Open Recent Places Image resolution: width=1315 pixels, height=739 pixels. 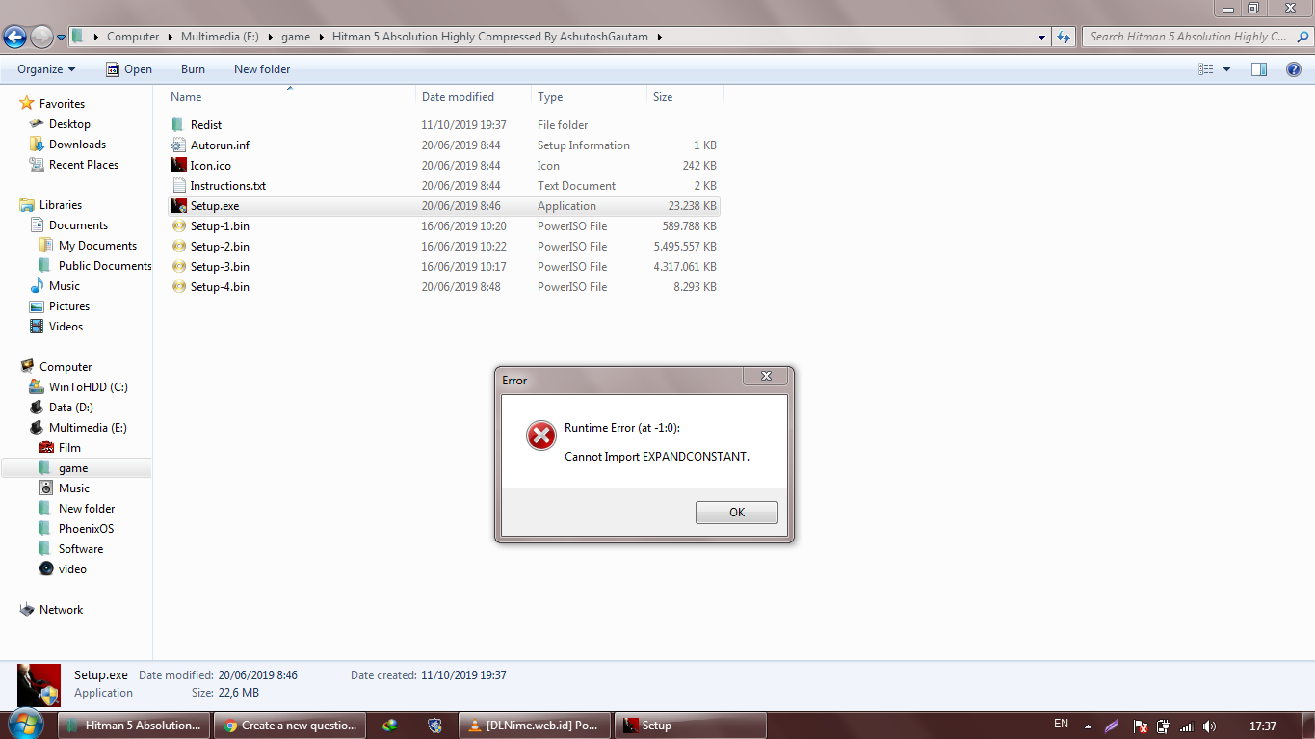tap(84, 165)
